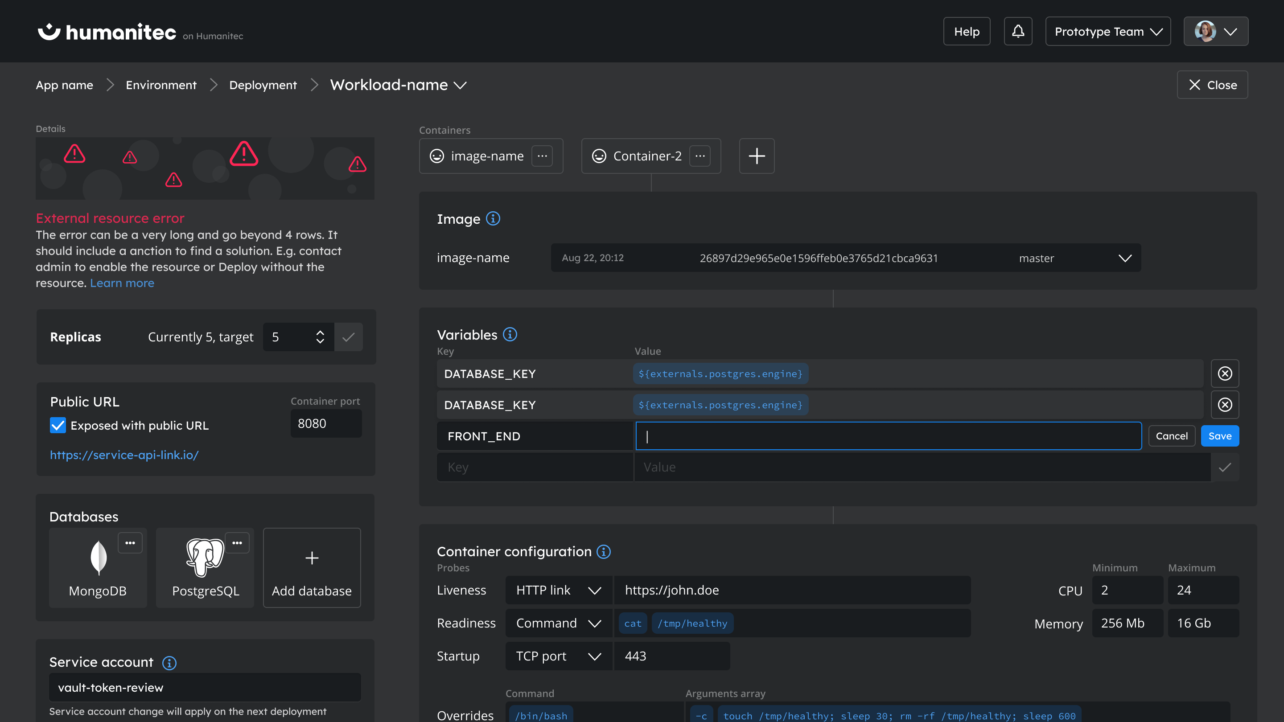Open PostgreSQL database options menu
Viewport: 1284px width, 722px height.
pos(237,543)
